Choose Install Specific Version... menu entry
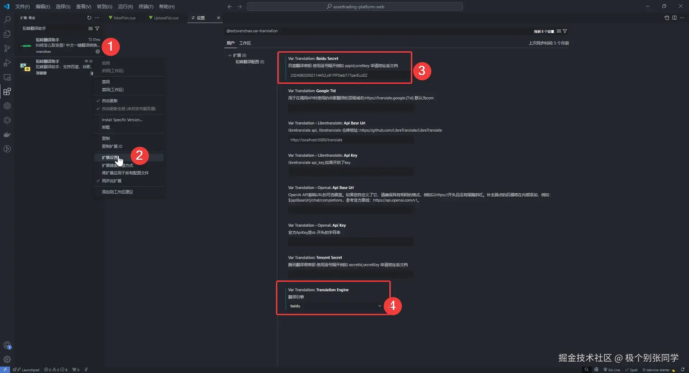 128,120
